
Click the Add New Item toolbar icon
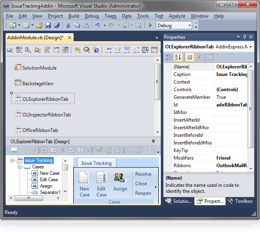26,25
